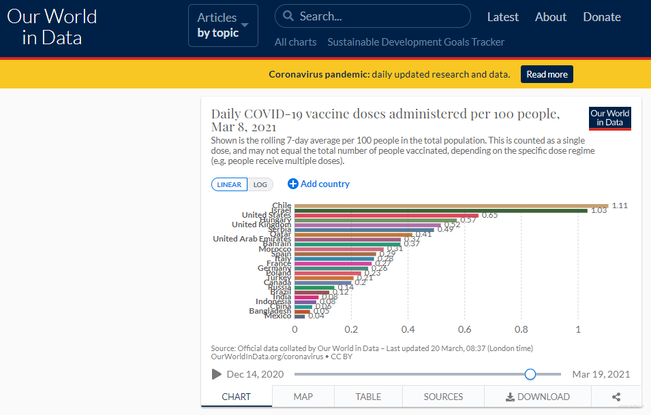Viewport: 651px width, 415px height.
Task: Click the Mexico bar in the chart
Action: [x=300, y=316]
